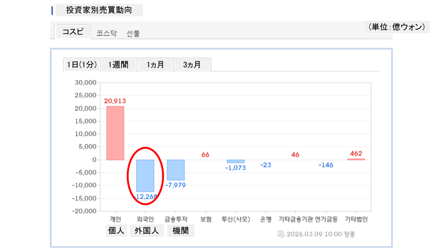The height and width of the screenshot is (249, 443).
Task: Click the (単位:億ウォン) unit label
Action: 397,27
